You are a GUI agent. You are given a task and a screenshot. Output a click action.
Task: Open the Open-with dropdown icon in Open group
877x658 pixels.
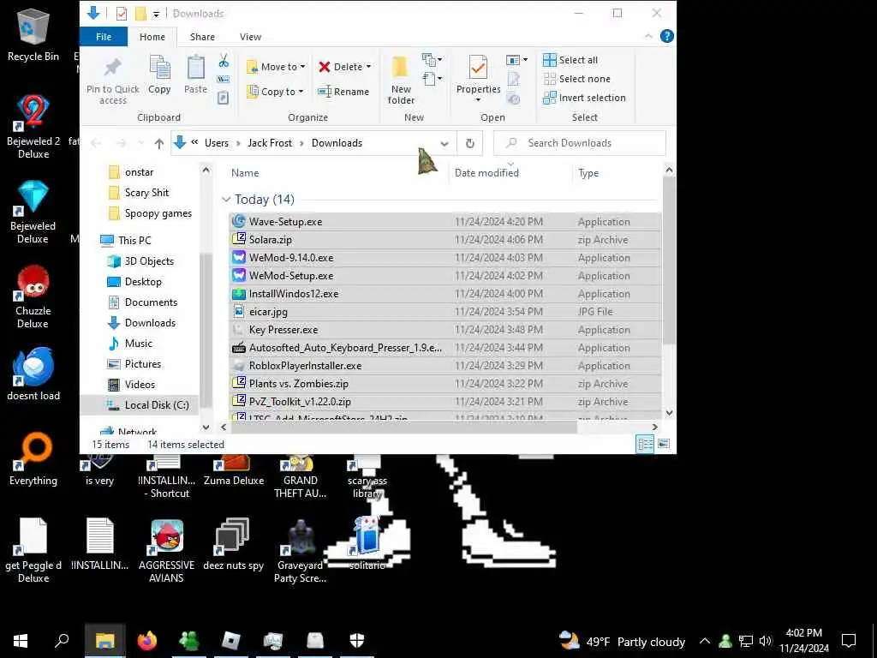click(x=516, y=60)
